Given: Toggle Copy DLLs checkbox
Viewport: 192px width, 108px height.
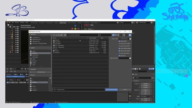Looking at the screenshot, I should click(119, 56).
